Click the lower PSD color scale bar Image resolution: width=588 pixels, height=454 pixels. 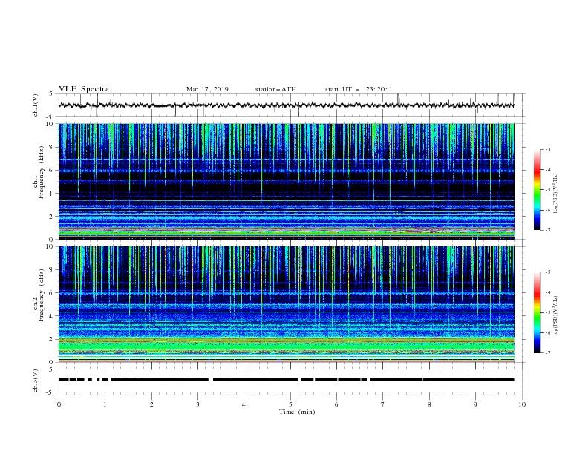tap(538, 312)
